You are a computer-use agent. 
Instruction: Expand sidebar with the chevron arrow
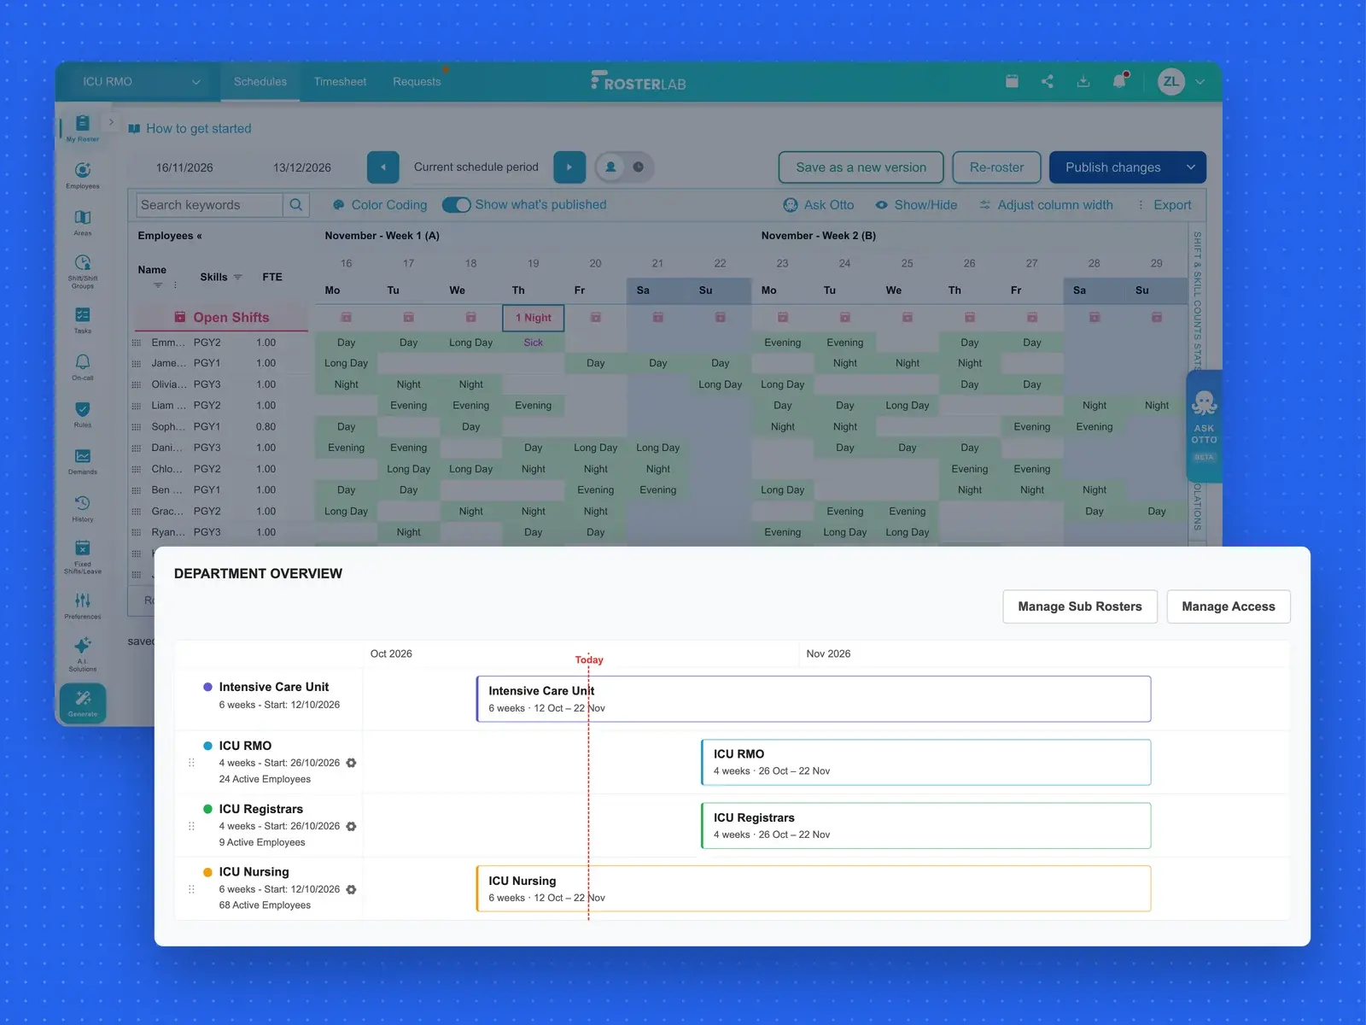(x=111, y=122)
